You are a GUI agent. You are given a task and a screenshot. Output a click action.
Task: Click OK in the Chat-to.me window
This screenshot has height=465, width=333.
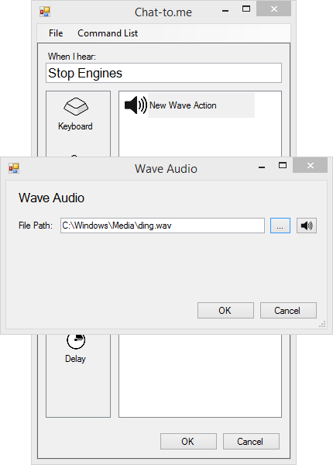pyautogui.click(x=188, y=442)
